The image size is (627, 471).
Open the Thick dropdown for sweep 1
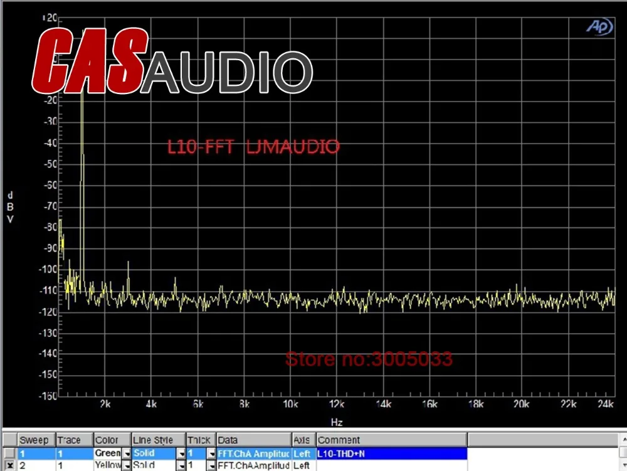point(211,453)
